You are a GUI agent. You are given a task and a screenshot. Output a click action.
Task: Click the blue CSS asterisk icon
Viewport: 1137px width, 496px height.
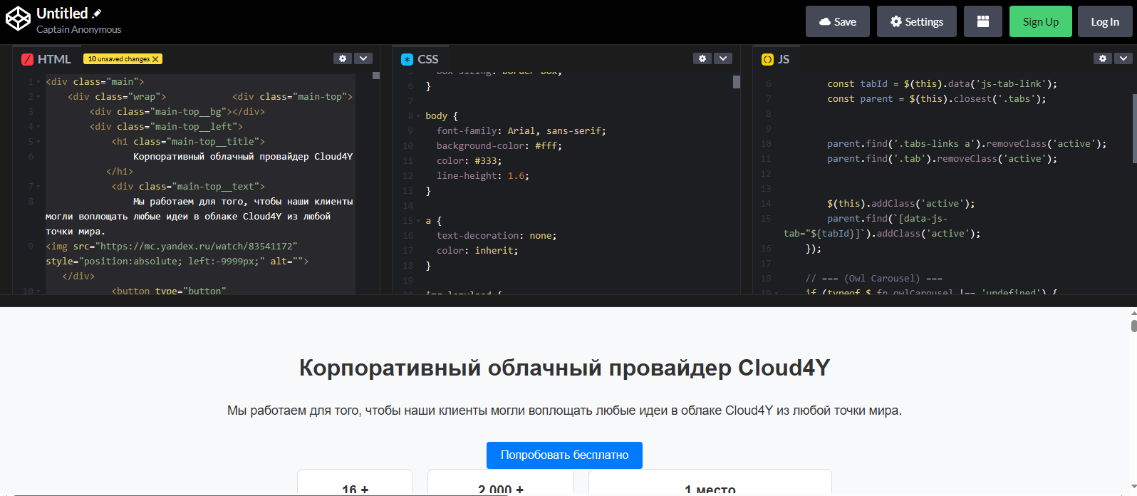coord(407,60)
